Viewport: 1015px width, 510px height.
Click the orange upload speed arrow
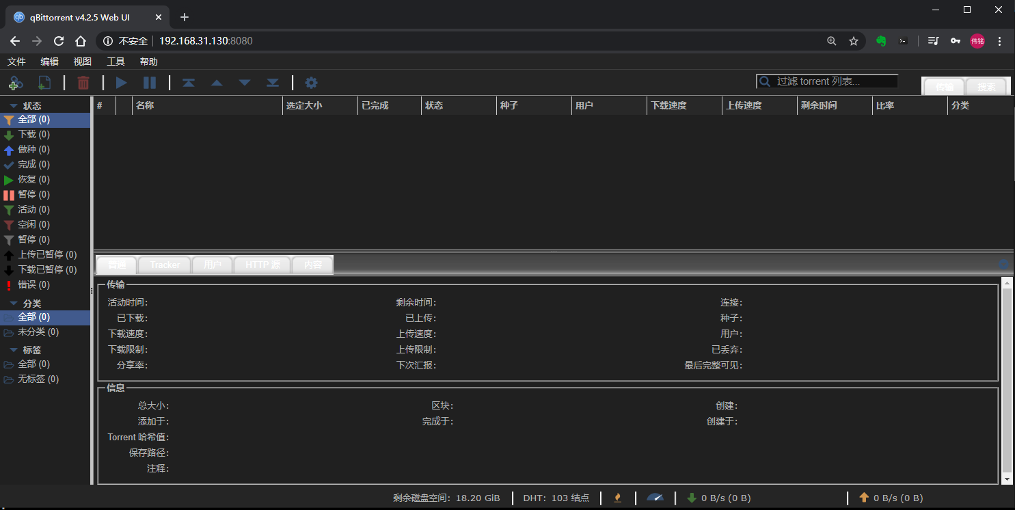pyautogui.click(x=864, y=498)
